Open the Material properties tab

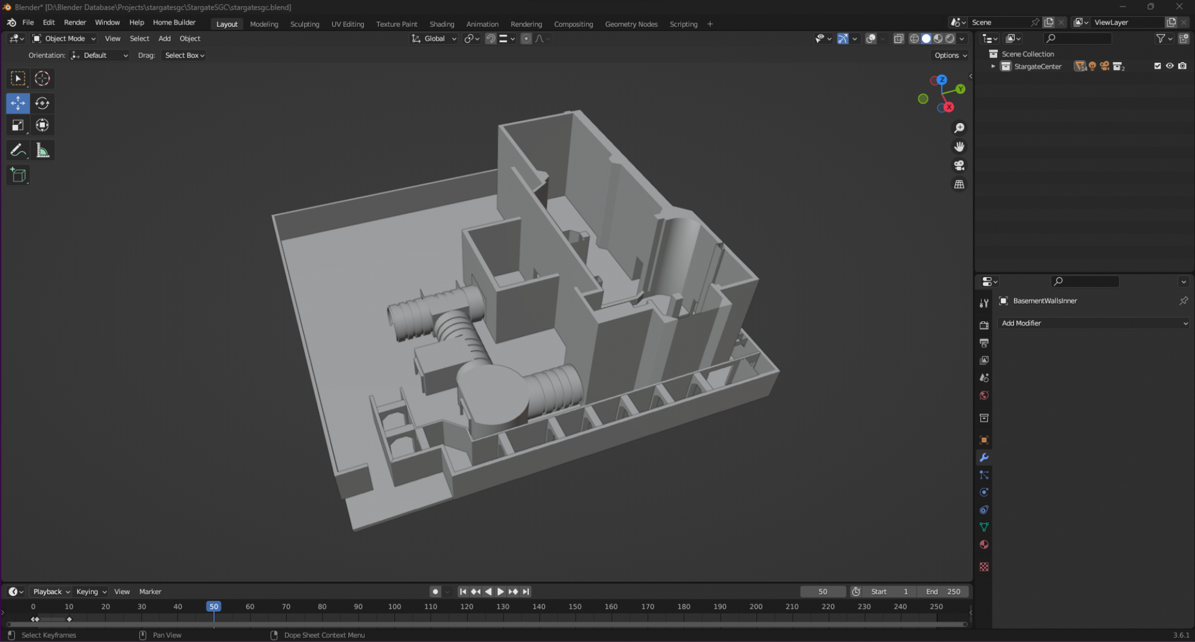tap(984, 545)
